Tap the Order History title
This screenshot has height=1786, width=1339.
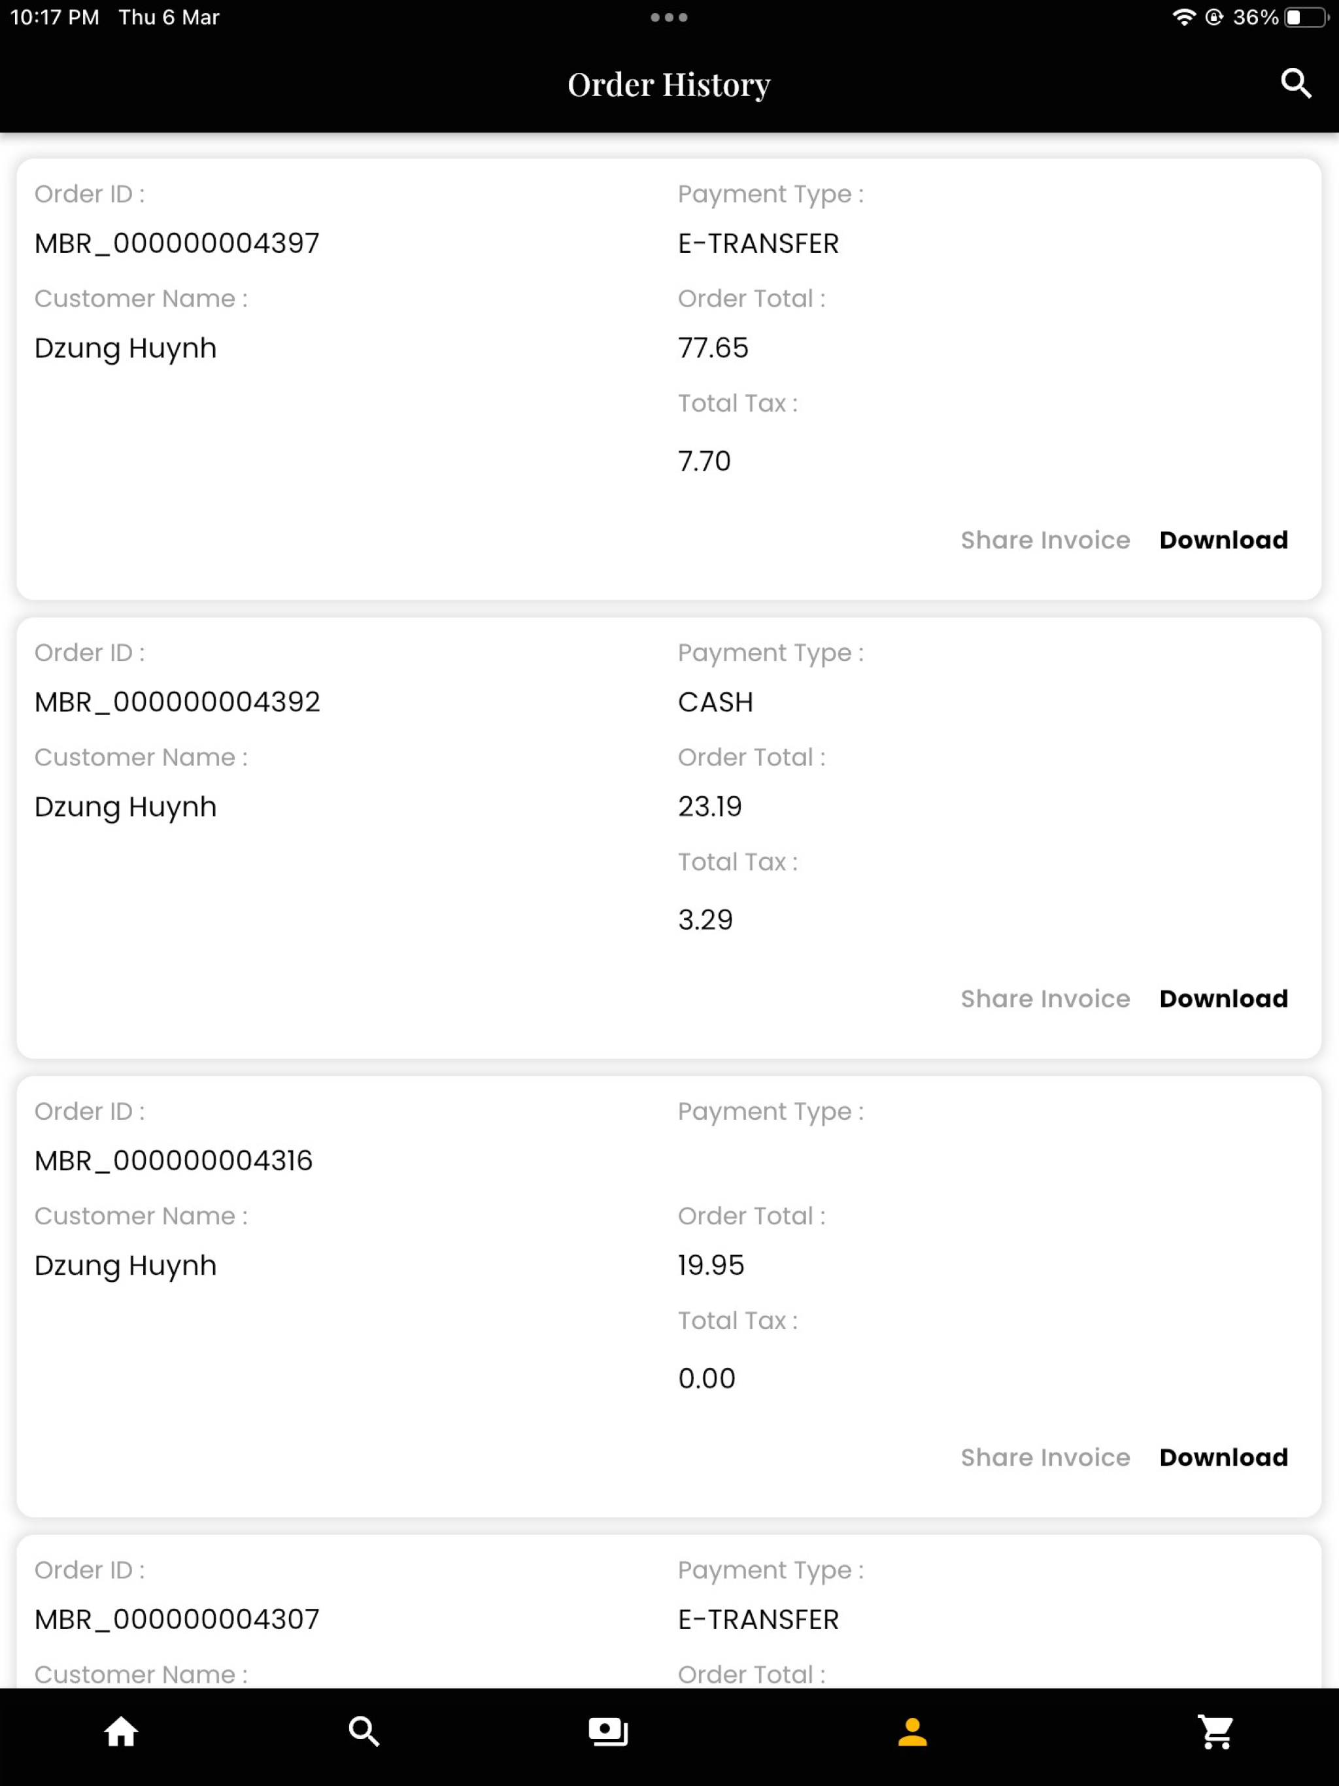point(669,84)
